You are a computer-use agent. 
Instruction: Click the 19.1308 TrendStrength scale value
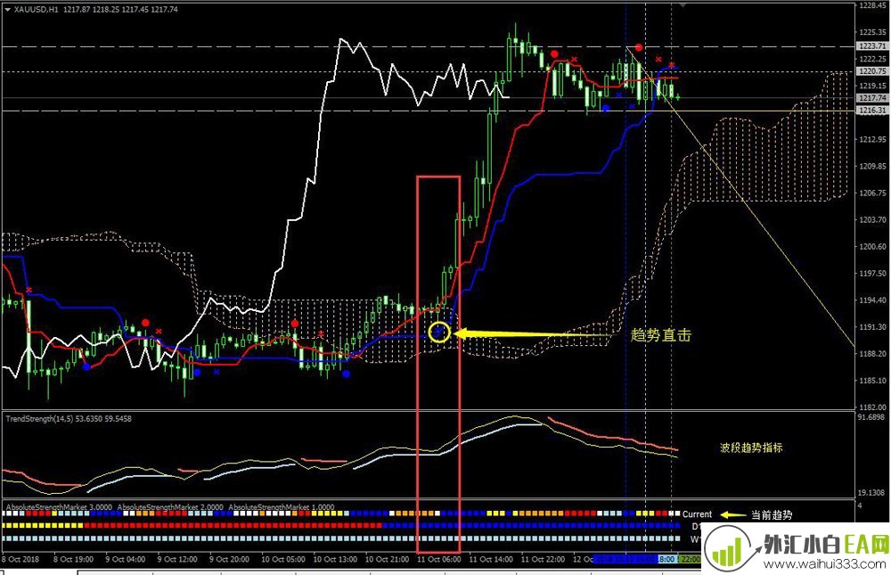(871, 492)
